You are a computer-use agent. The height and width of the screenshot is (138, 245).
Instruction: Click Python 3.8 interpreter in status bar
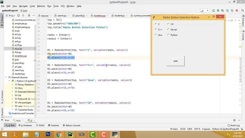click(x=225, y=129)
